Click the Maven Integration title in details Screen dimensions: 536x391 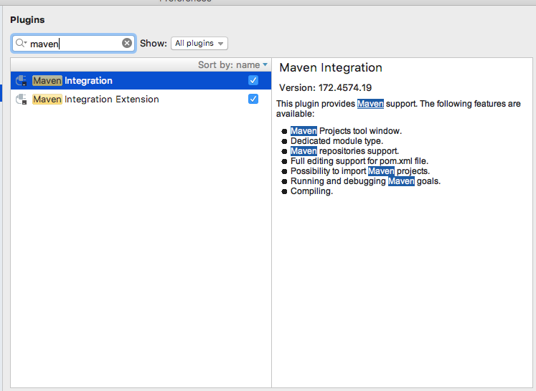point(331,67)
